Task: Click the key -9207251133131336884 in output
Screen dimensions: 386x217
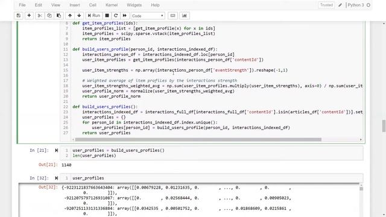Action: (89, 209)
